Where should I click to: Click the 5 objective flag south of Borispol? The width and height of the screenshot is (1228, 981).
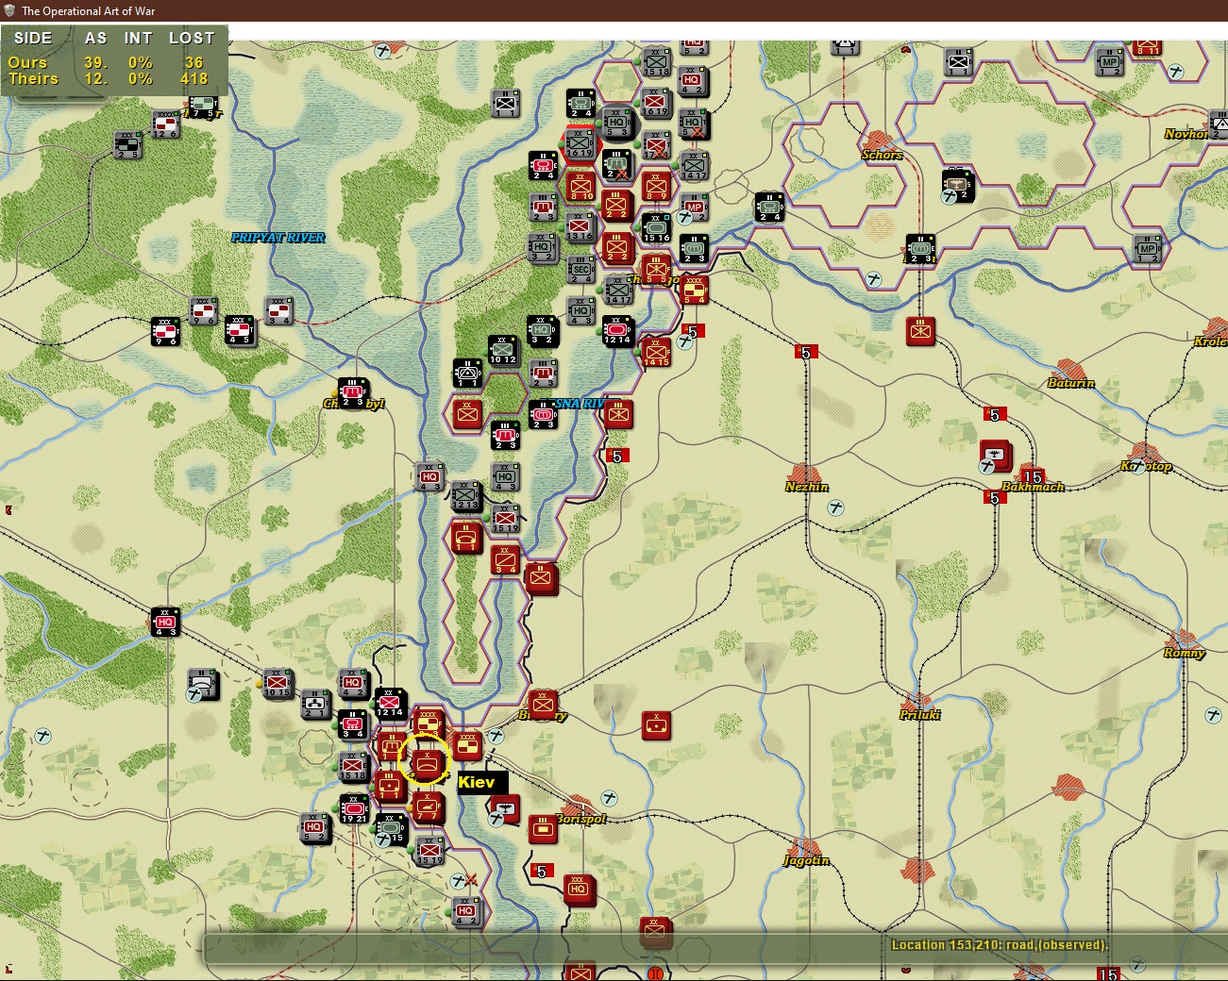coord(542,871)
